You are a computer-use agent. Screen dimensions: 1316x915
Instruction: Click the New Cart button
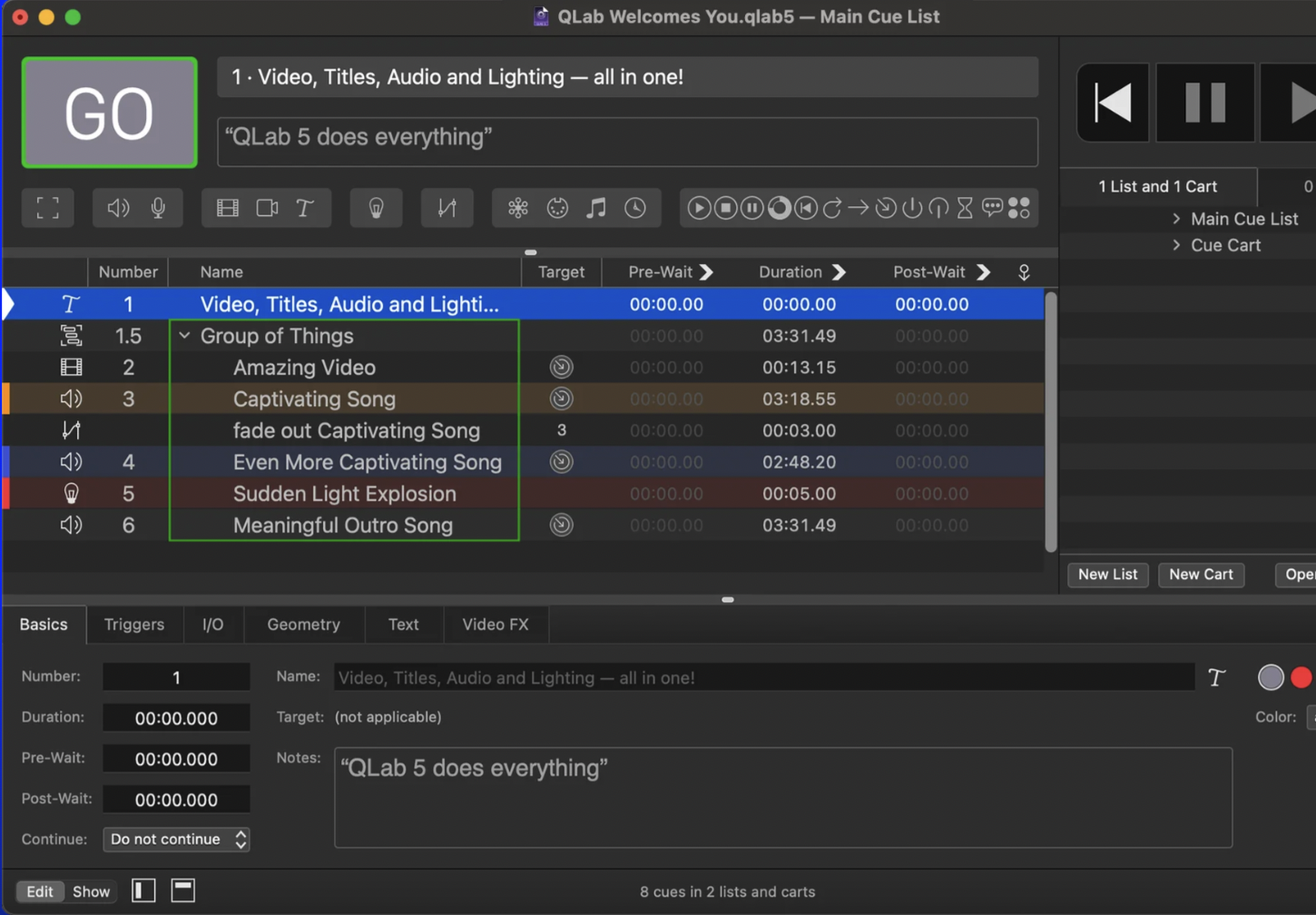1200,575
